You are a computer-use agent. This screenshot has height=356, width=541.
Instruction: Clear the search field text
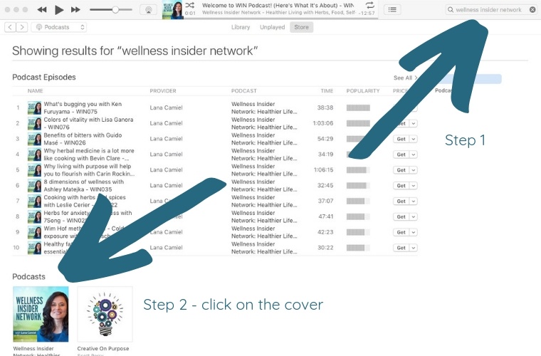pyautogui.click(x=532, y=10)
